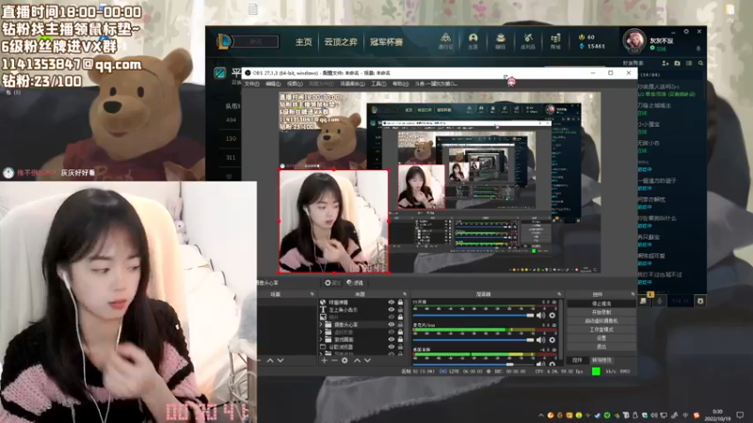753x423 pixels.
Task: Open source 滤镜 filters button in OBS
Action: [x=355, y=283]
